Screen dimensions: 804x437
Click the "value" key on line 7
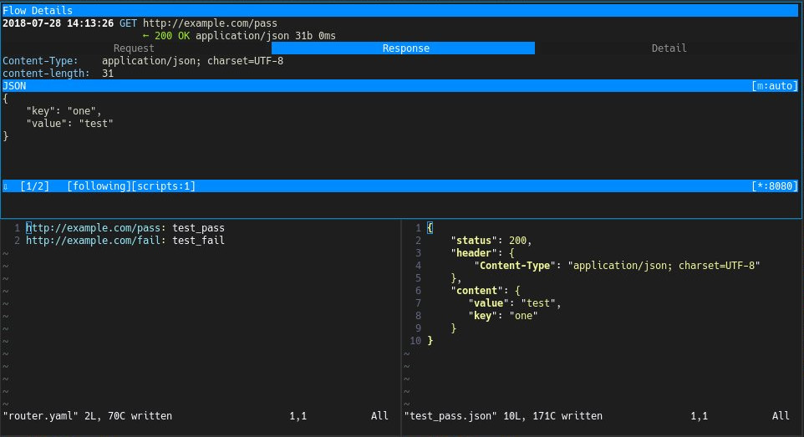[488, 303]
